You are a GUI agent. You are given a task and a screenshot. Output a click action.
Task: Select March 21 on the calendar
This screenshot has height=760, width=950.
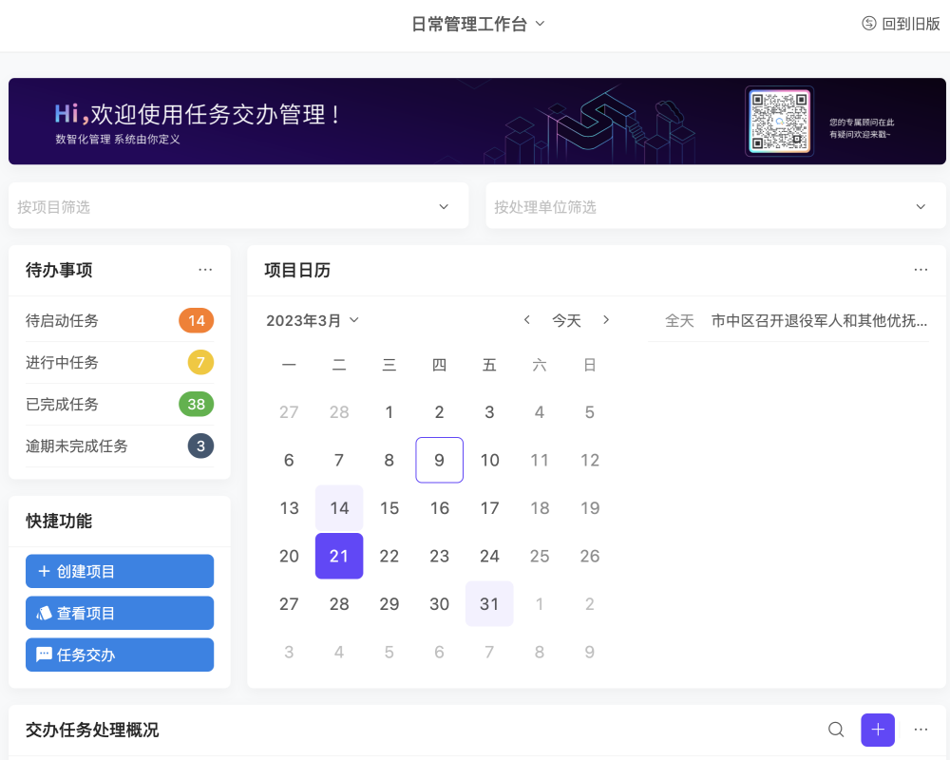339,556
